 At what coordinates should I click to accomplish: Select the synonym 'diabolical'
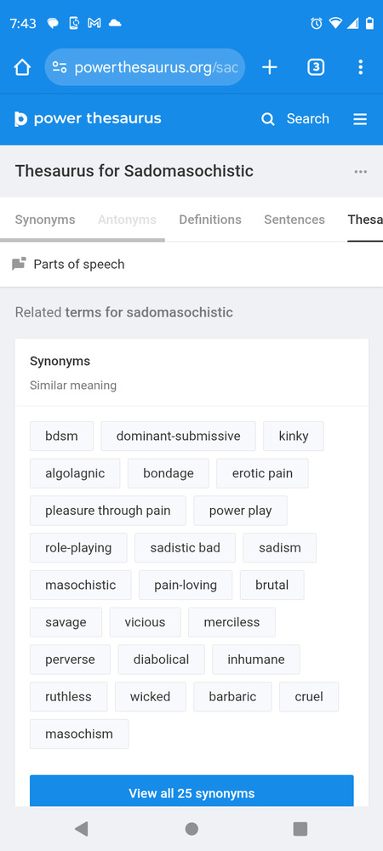161,660
